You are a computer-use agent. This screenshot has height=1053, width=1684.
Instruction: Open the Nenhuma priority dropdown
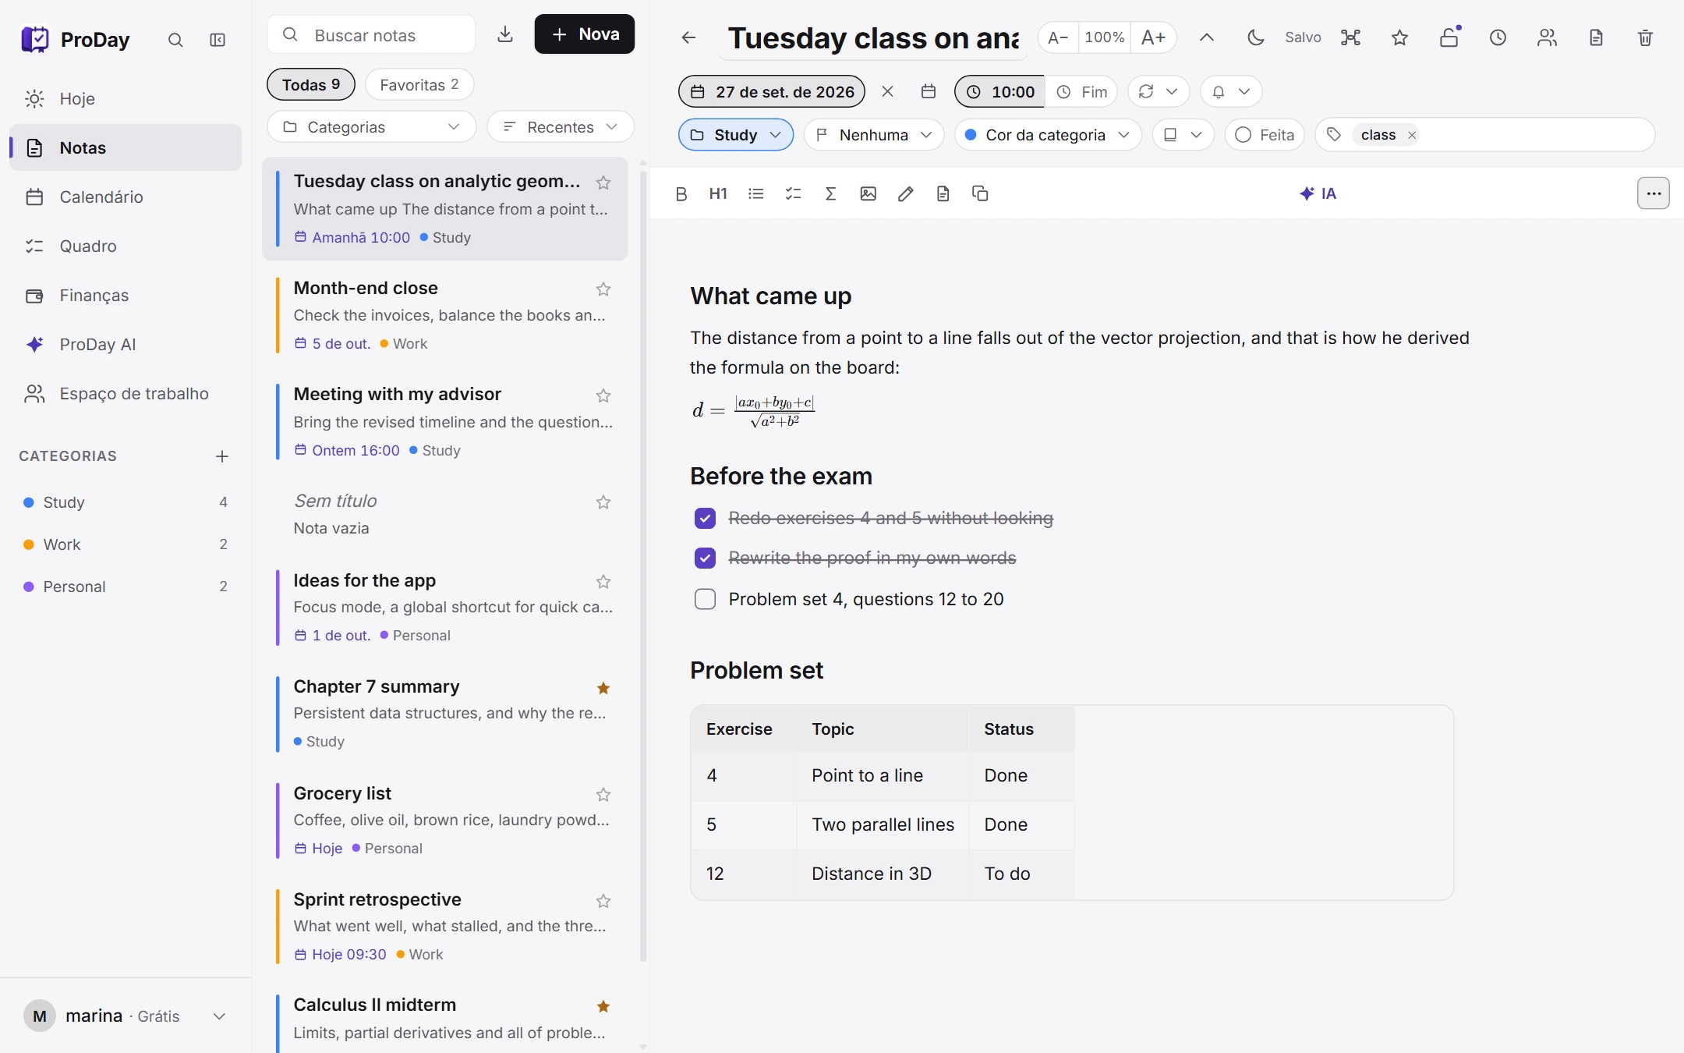tap(874, 135)
